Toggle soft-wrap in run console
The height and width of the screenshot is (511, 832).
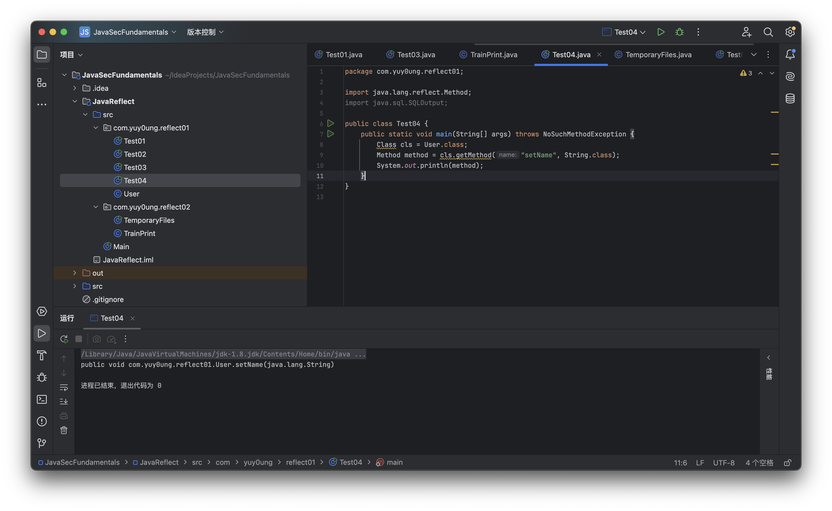(x=64, y=387)
